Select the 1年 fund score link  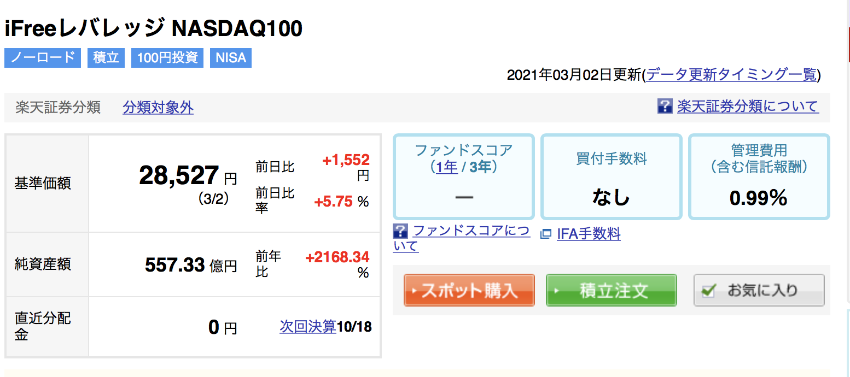[447, 167]
